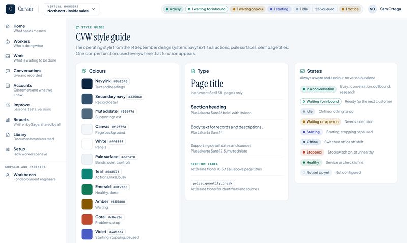This screenshot has height=243, width=407.
Task: Open the Home sidebar icon
Action: click(x=8, y=26)
